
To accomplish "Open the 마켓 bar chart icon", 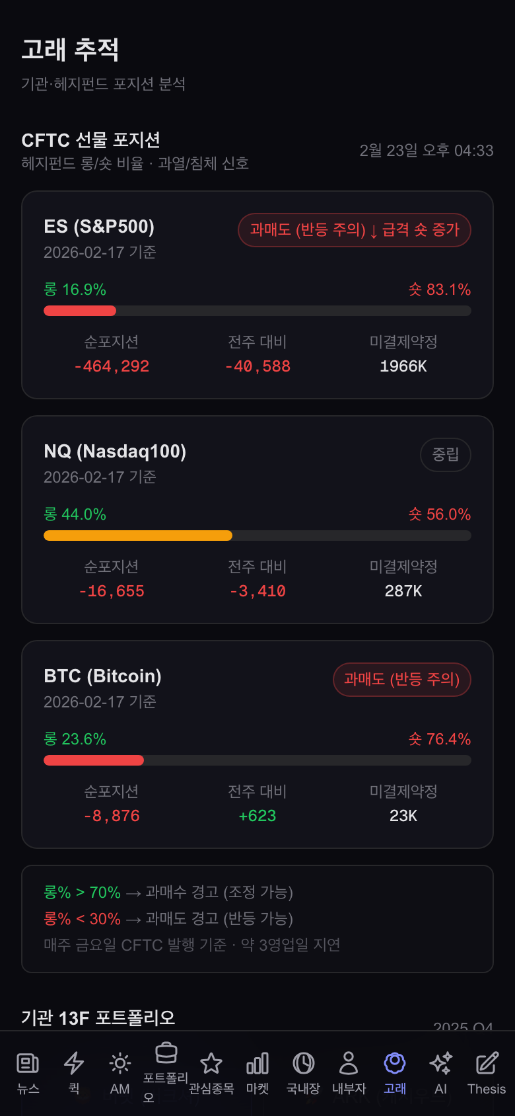I will 257,1064.
